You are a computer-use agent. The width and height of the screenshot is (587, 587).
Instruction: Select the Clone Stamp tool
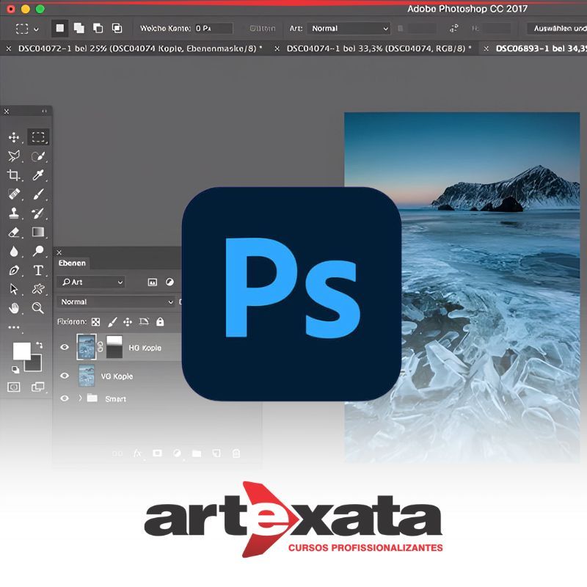[x=14, y=214]
